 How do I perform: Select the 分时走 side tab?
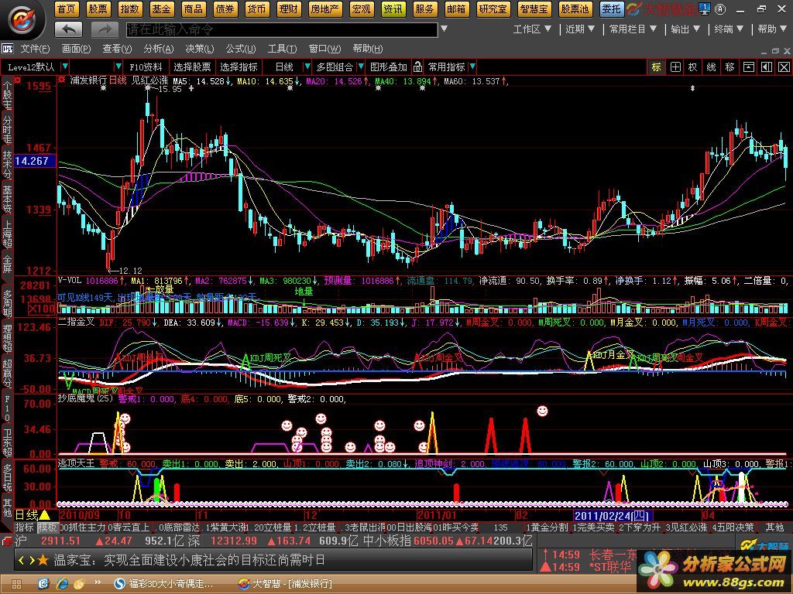point(7,130)
